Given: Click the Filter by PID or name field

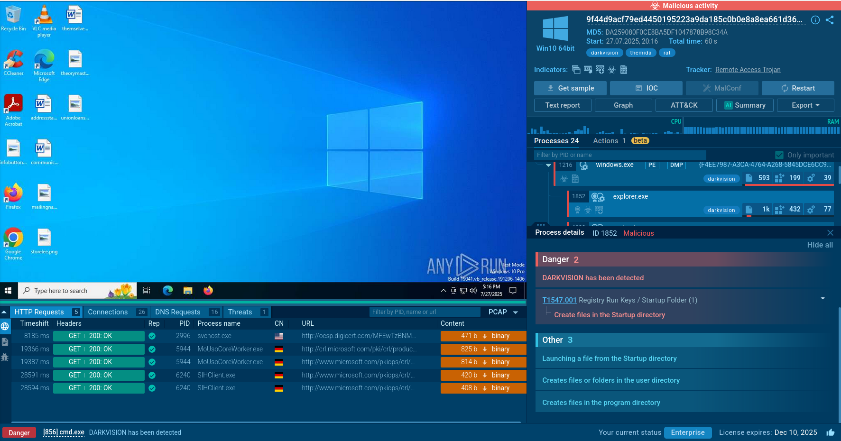Looking at the screenshot, I should click(619, 155).
